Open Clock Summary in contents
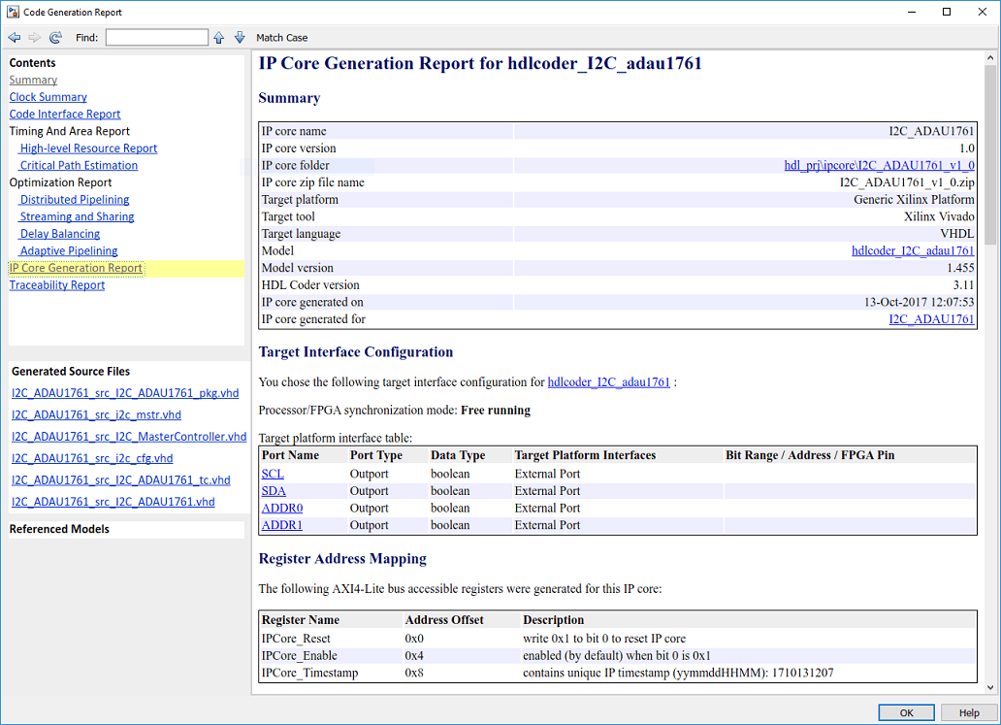The width and height of the screenshot is (1001, 725). click(x=48, y=97)
